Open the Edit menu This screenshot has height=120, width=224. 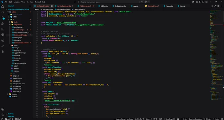10,2
